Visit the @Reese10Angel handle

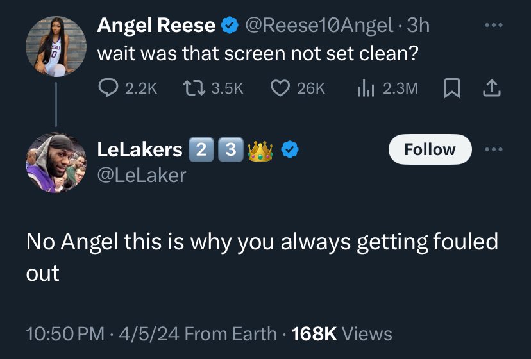319,26
